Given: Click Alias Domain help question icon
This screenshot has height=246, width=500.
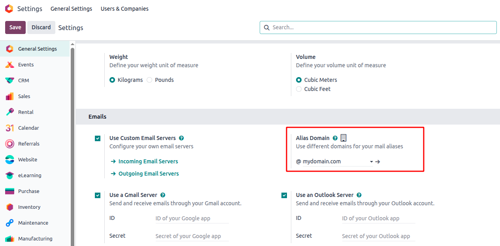Looking at the screenshot, I should pos(335,138).
